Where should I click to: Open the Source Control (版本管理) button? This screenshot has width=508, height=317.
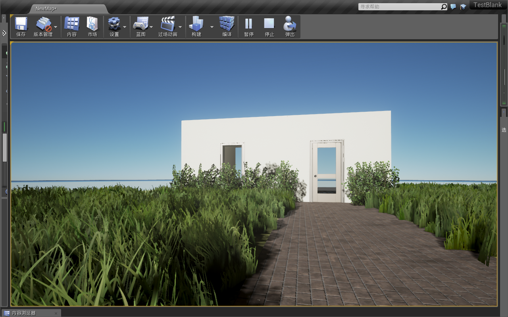(x=43, y=25)
